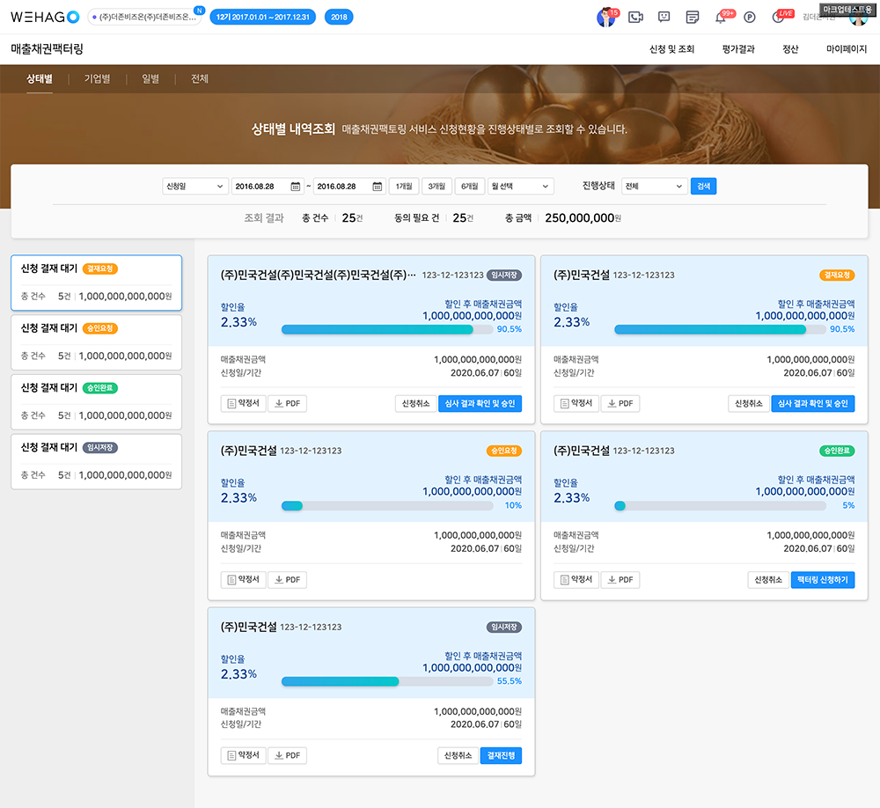Open the smiley-face messenger icon
This screenshot has width=880, height=808.
pyautogui.click(x=664, y=17)
